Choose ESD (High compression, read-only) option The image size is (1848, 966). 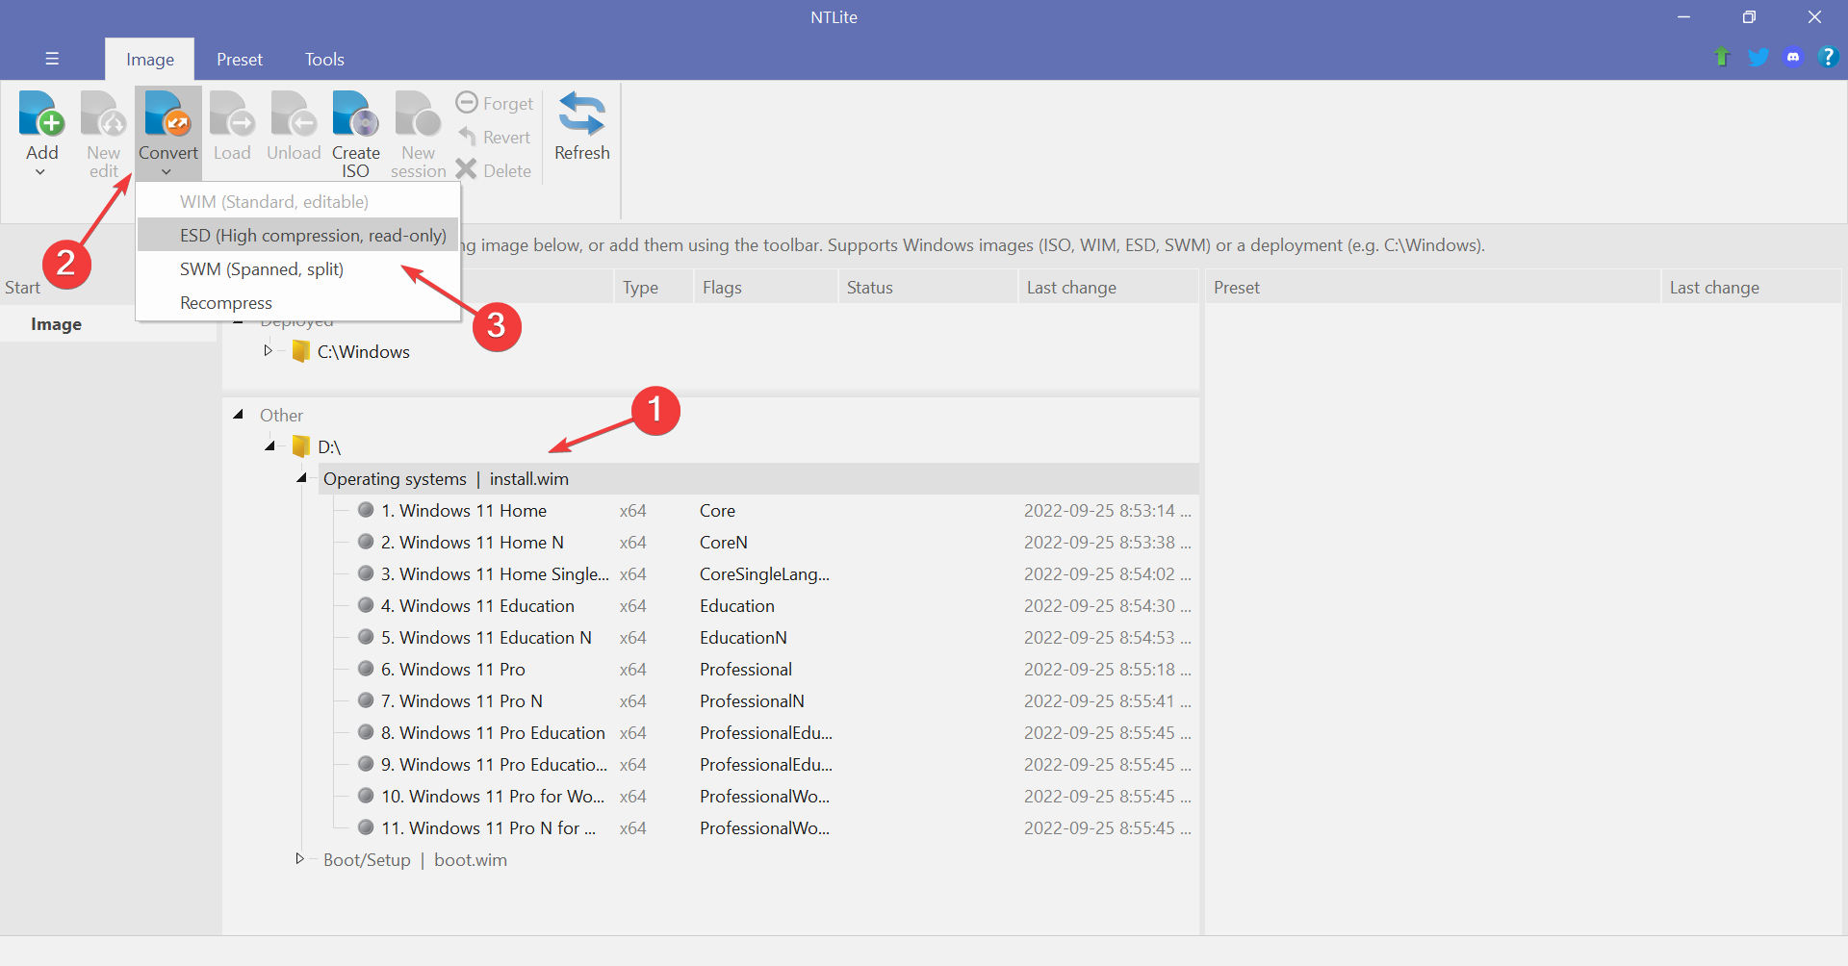(x=297, y=236)
